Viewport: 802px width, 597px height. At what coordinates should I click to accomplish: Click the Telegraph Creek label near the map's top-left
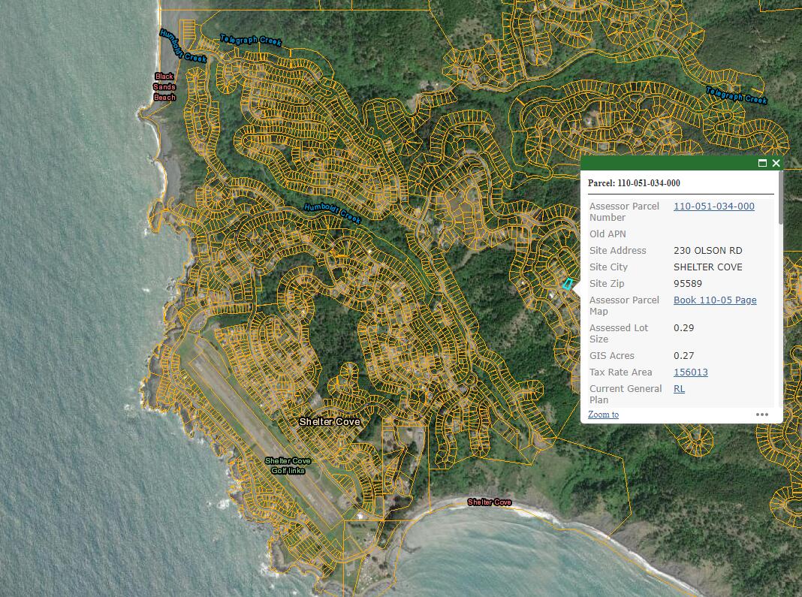click(x=251, y=40)
